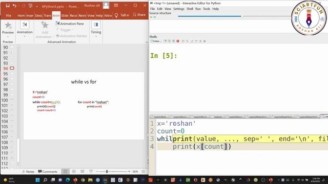The height and width of the screenshot is (184, 328).
Task: Click the 56% zoom level
Action: [135, 172]
